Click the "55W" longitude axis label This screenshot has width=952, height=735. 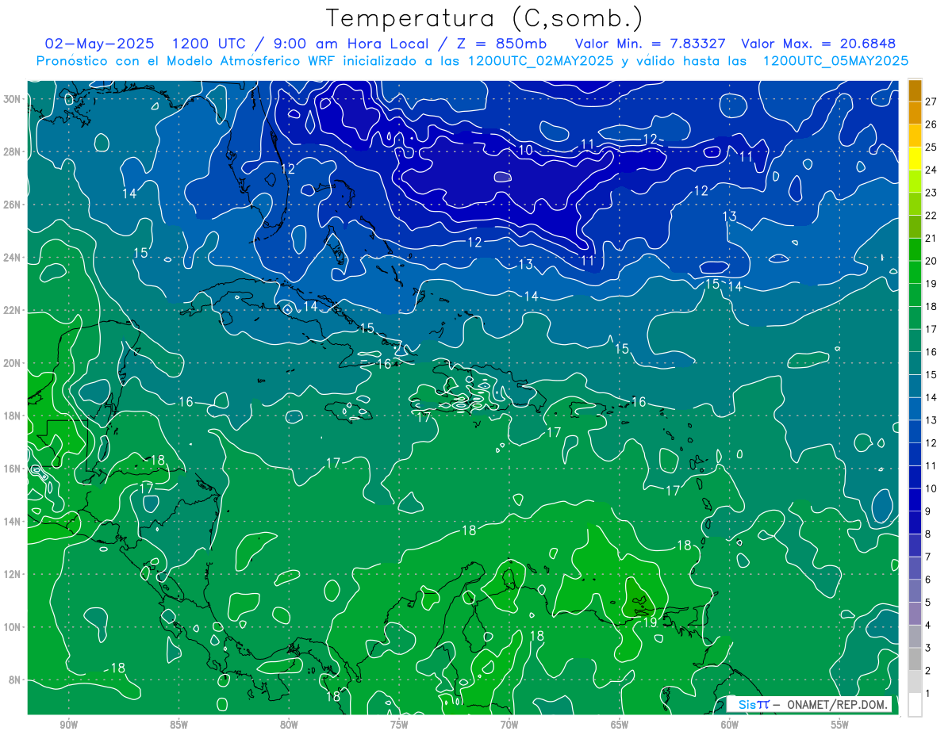point(840,725)
